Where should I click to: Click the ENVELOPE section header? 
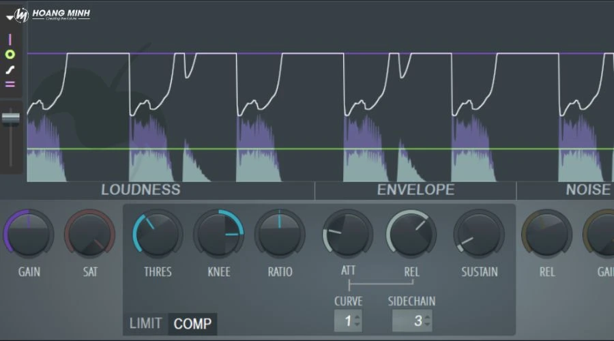tap(415, 190)
